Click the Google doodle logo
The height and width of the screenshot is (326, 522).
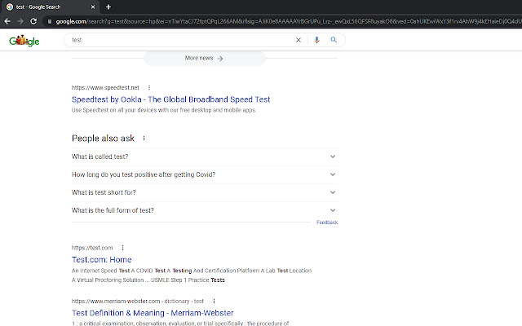pyautogui.click(x=24, y=40)
